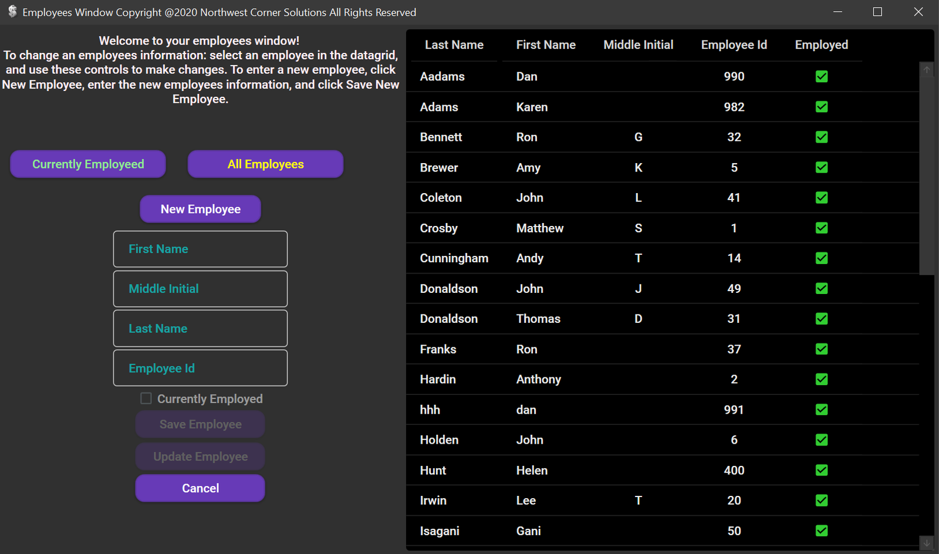Click scroll down arrow in employee grid
Screen dimensions: 939x554
click(927, 543)
